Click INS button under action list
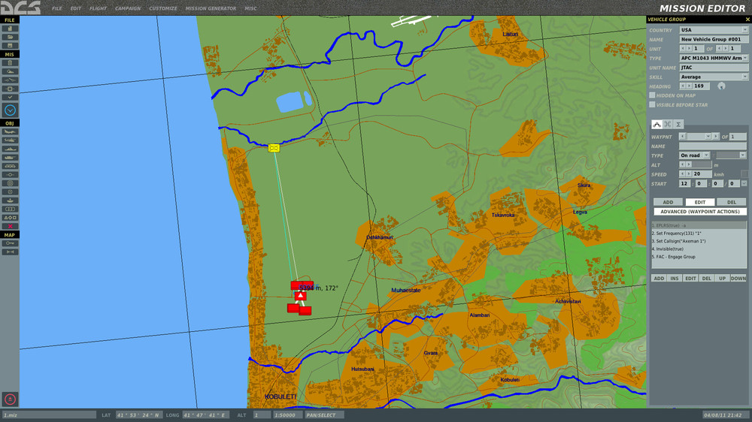 (675, 279)
